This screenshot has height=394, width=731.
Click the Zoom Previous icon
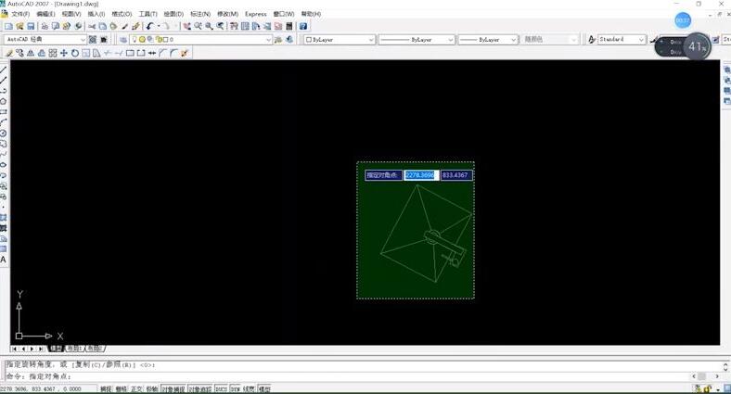220,27
